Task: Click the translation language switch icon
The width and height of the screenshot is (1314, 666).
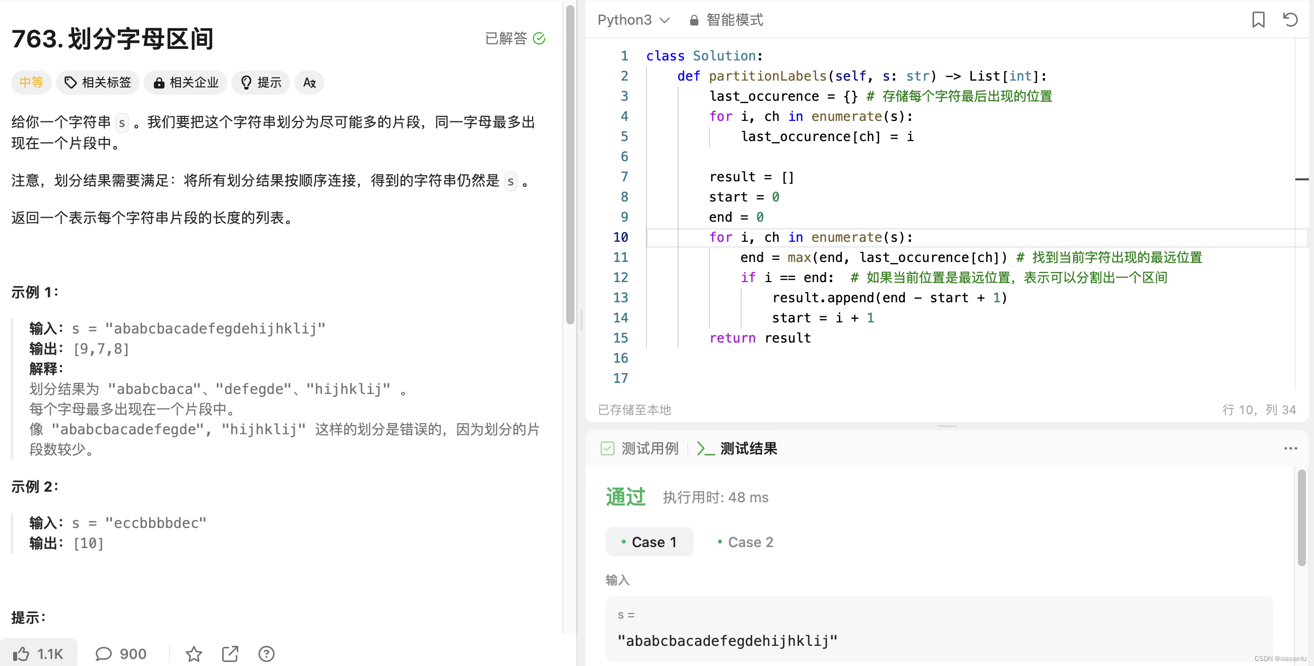Action: click(x=309, y=83)
